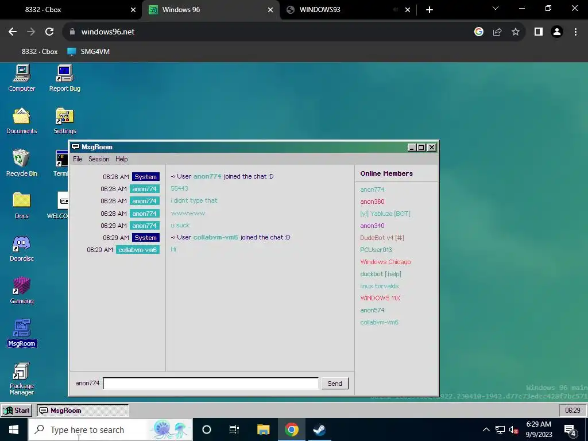Screen dimensions: 588x441
Task: Select the MsgRoom desktop icon
Action: pos(22,333)
